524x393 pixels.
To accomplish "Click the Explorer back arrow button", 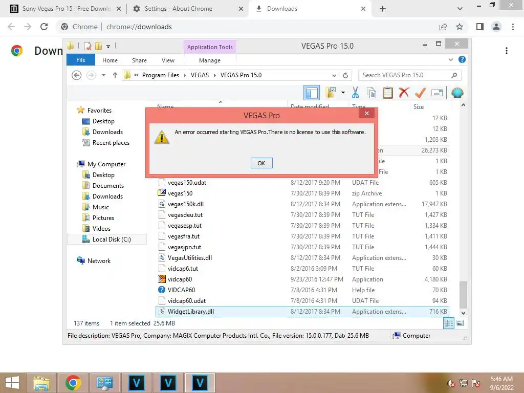I will point(77,75).
